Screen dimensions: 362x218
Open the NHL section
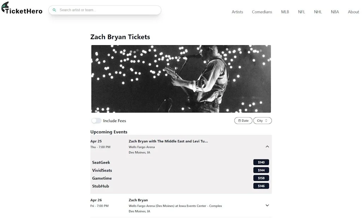coord(317,12)
